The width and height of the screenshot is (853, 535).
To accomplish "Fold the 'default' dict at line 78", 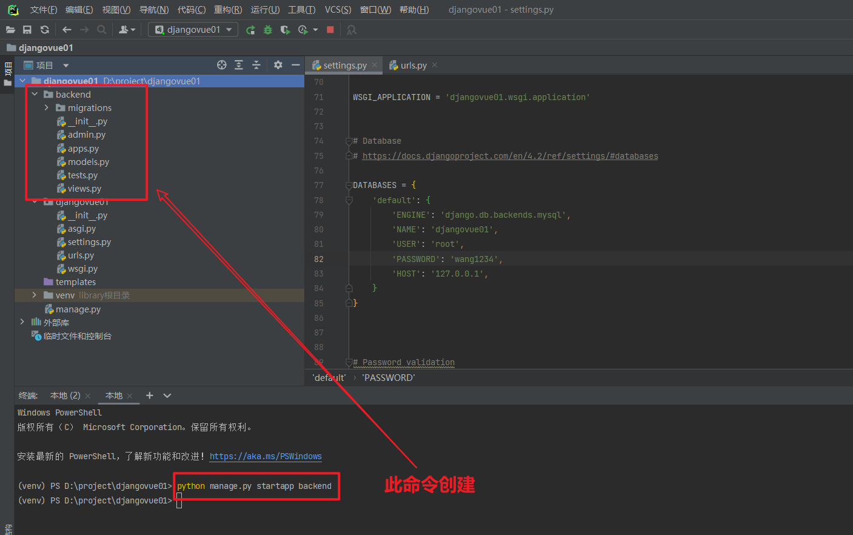I will coord(349,200).
